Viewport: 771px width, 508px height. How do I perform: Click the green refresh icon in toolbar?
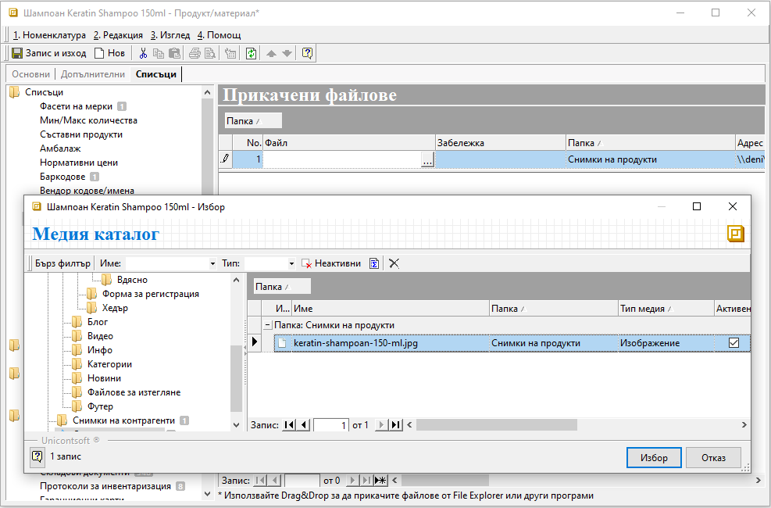pyautogui.click(x=251, y=53)
